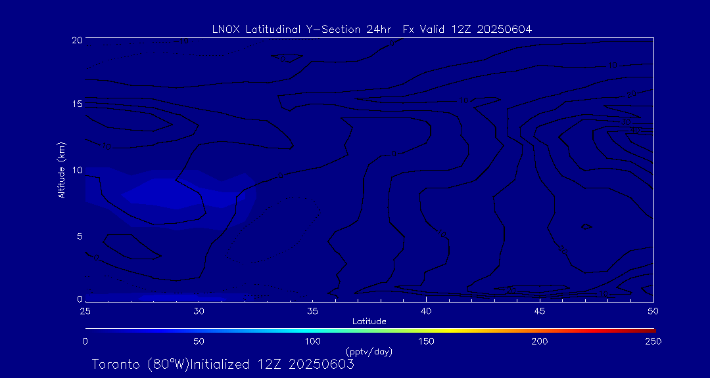Select the colorbar value label 200
The height and width of the screenshot is (378, 710).
pos(540,341)
